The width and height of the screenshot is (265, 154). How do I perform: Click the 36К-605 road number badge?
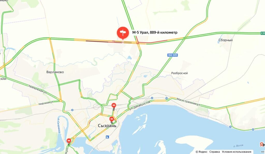[x=173, y=55]
